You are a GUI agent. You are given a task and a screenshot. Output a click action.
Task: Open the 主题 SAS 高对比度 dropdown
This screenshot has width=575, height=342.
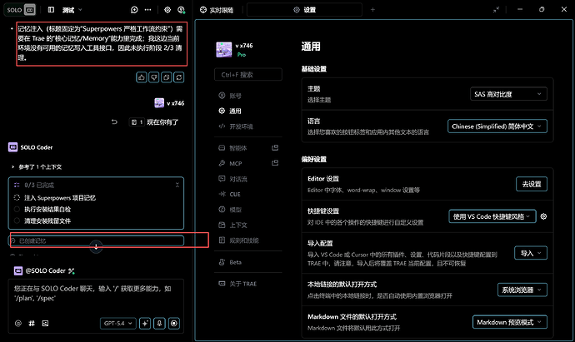[x=508, y=94]
